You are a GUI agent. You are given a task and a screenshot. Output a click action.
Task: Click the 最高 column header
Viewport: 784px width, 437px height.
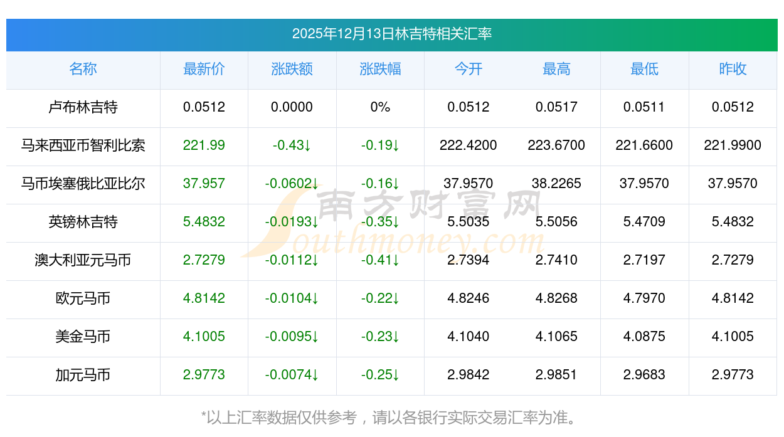tap(556, 70)
